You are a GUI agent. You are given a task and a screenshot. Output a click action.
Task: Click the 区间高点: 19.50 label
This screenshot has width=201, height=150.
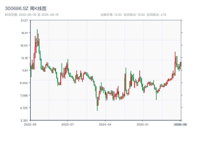(x=134, y=15)
